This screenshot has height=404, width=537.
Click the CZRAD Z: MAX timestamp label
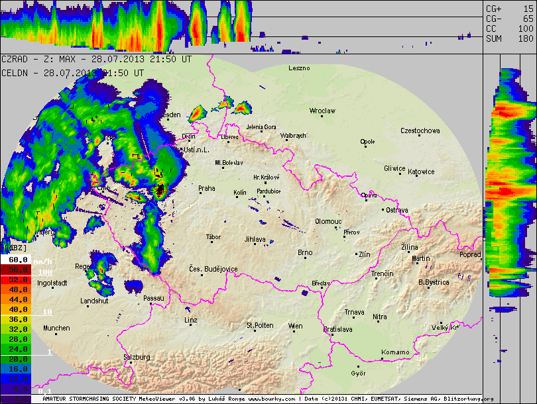[97, 60]
